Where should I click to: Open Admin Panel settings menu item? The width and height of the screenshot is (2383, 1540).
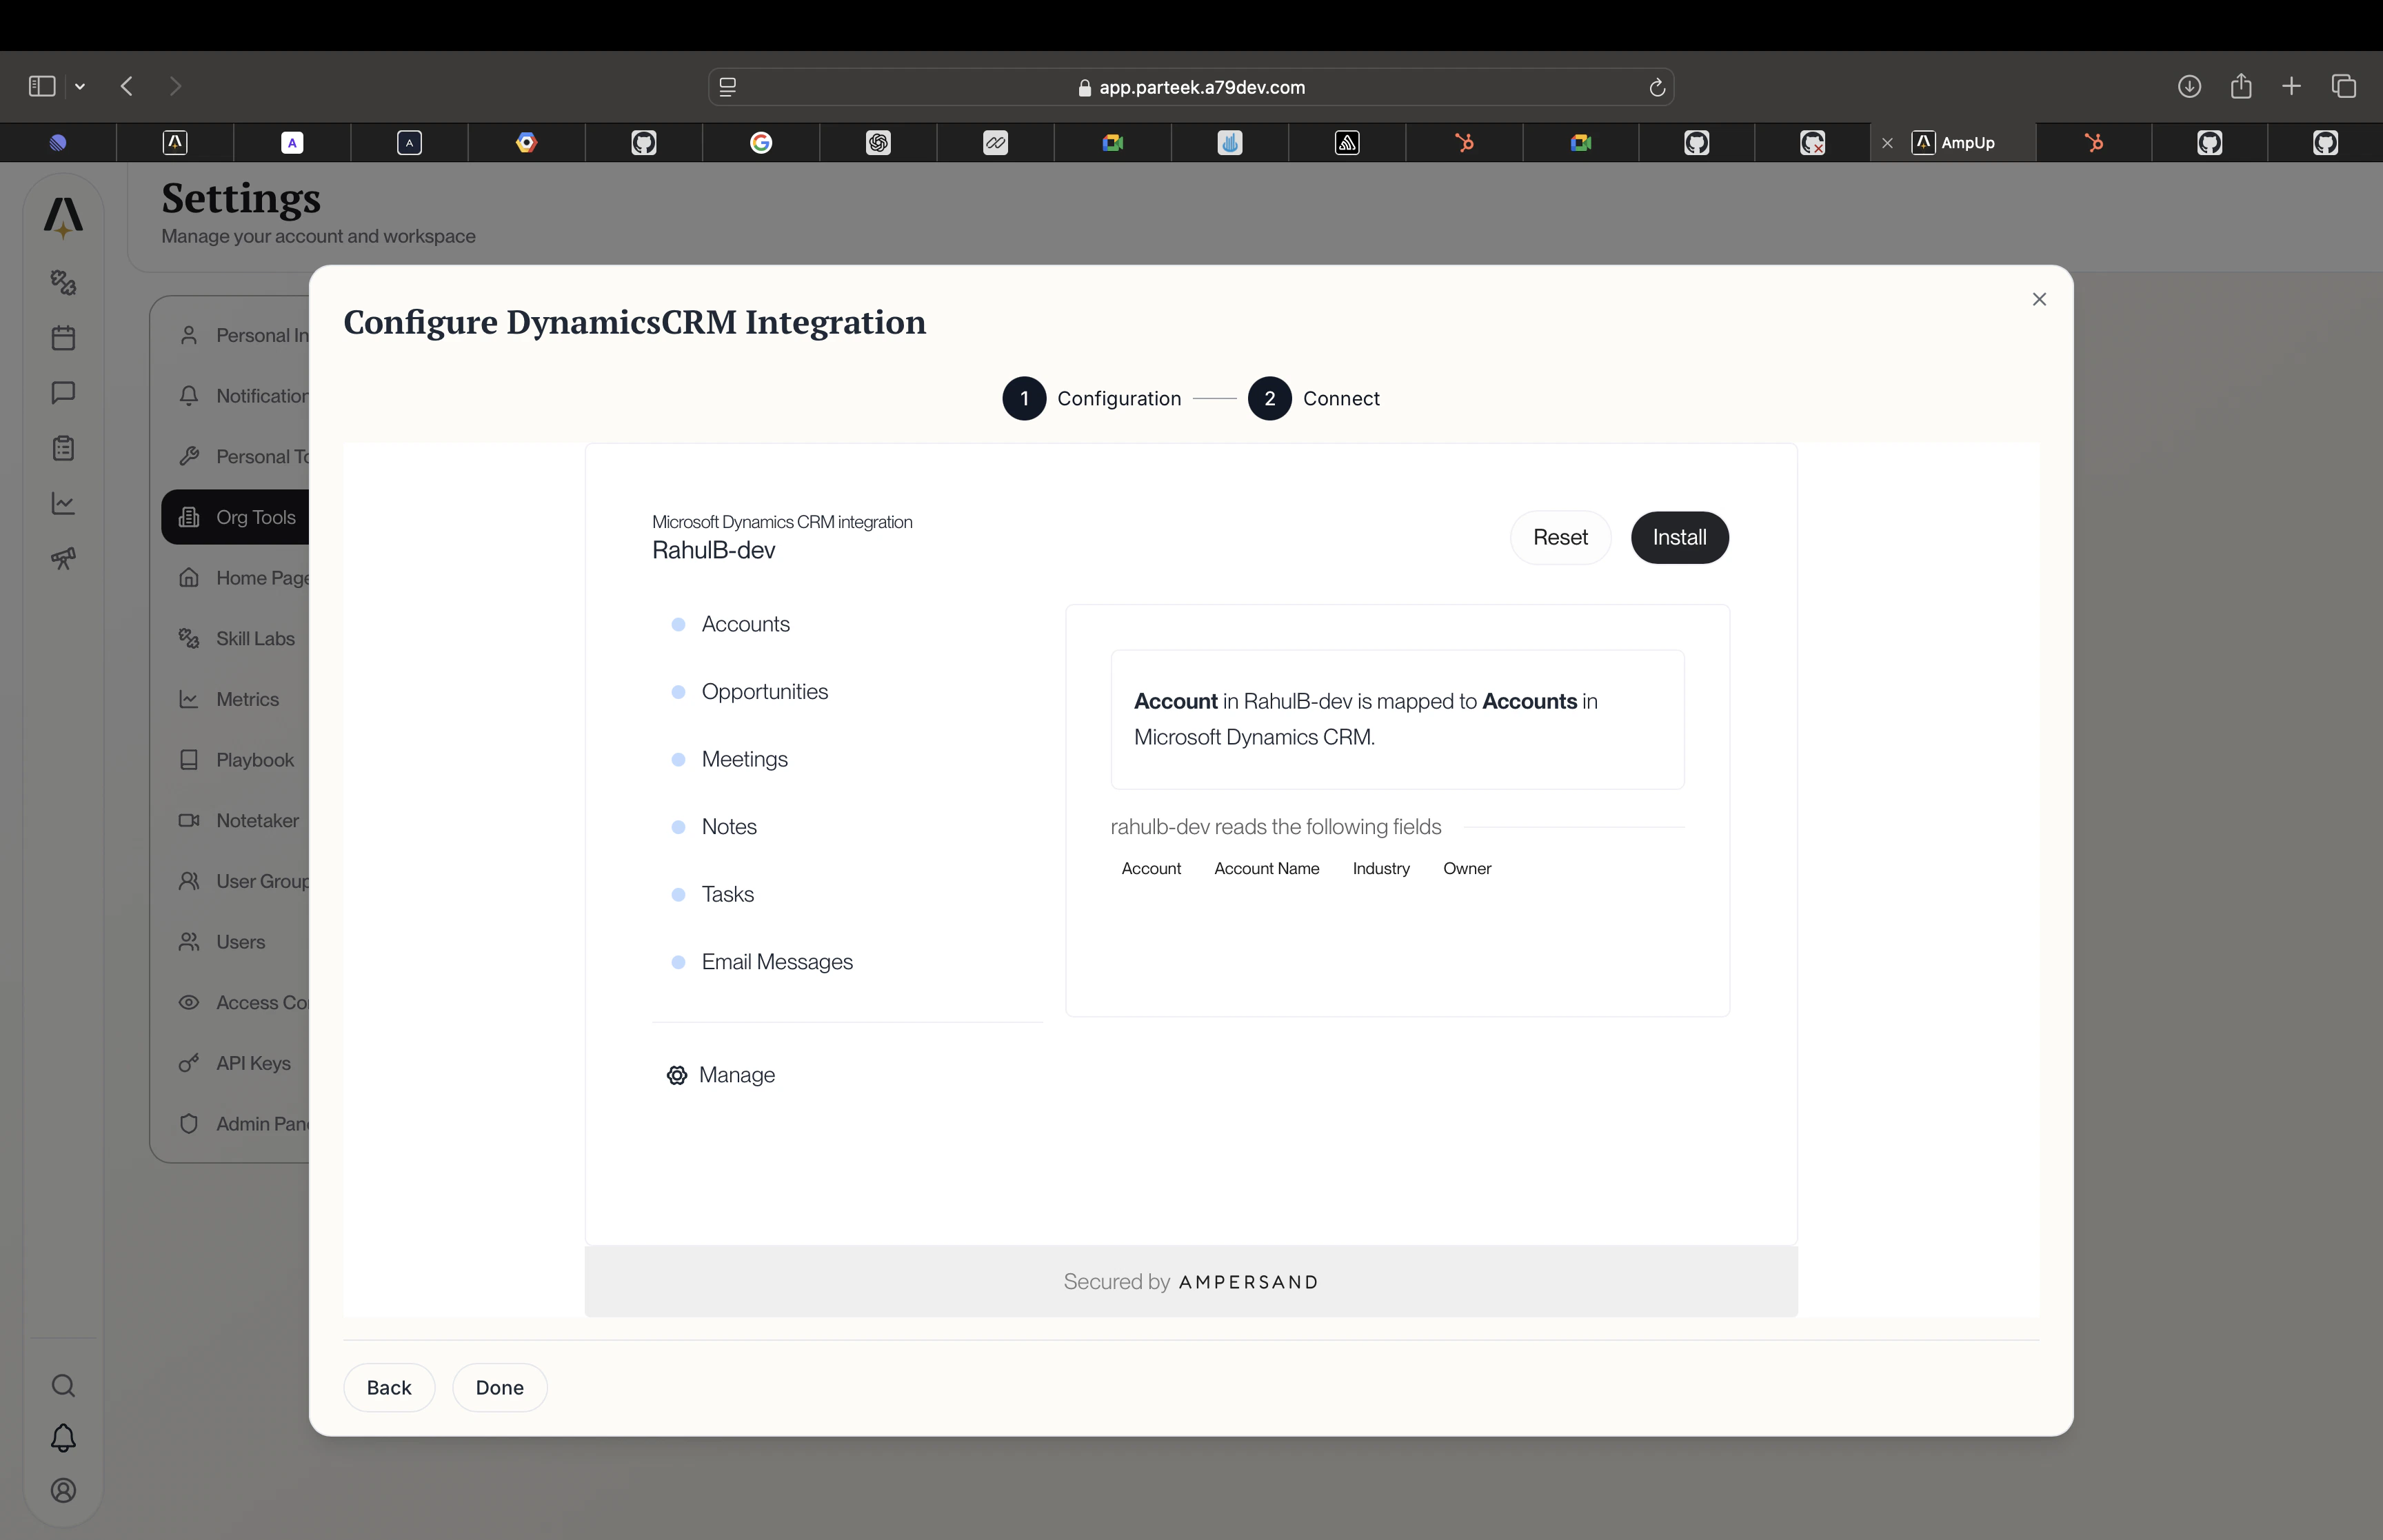236,1124
